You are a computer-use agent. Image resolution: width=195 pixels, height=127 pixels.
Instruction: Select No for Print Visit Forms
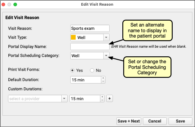(x=92, y=70)
